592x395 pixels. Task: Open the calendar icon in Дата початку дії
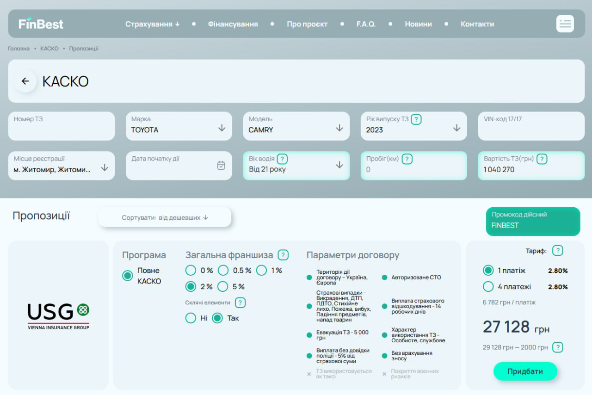(221, 165)
